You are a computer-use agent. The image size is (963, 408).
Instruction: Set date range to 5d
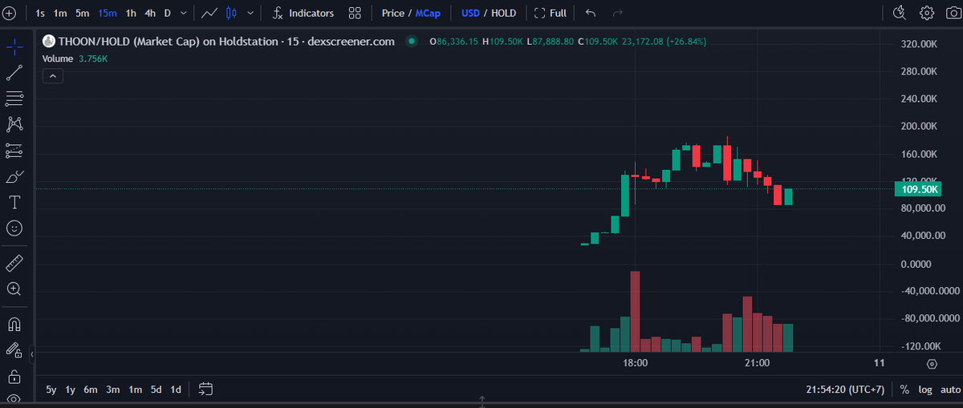(156, 390)
